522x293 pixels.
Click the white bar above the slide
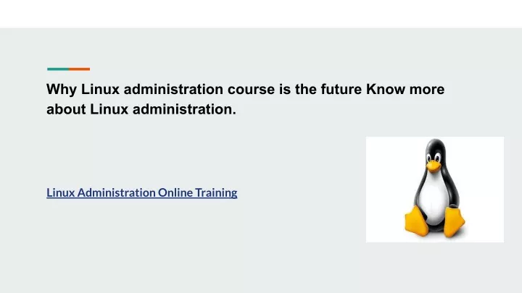[261, 14]
